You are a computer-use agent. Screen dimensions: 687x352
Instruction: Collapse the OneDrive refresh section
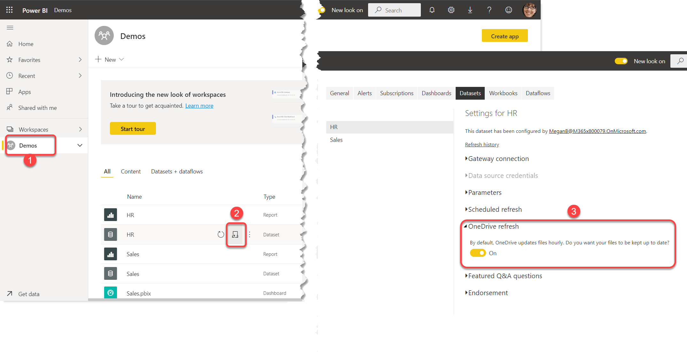[x=491, y=226]
